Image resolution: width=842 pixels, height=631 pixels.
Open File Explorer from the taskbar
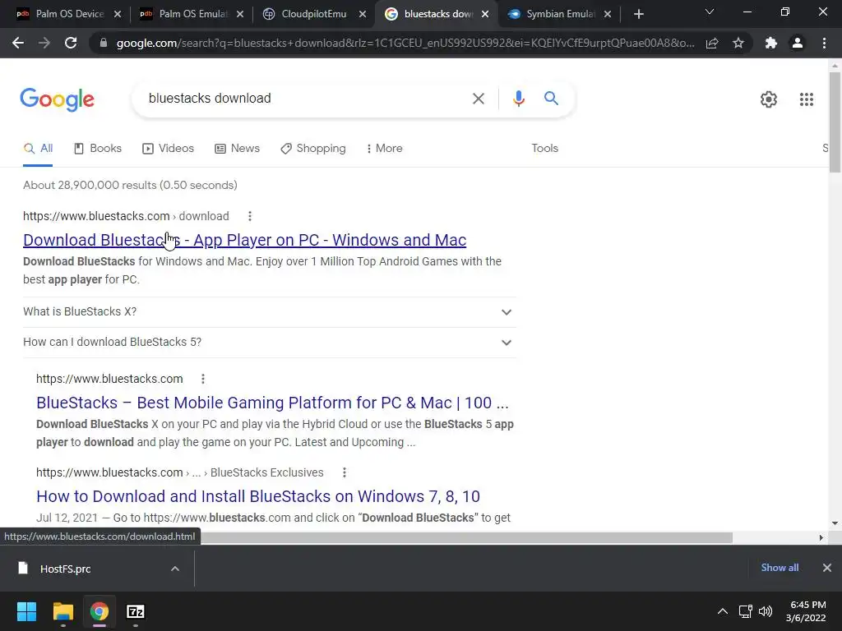[x=62, y=611]
